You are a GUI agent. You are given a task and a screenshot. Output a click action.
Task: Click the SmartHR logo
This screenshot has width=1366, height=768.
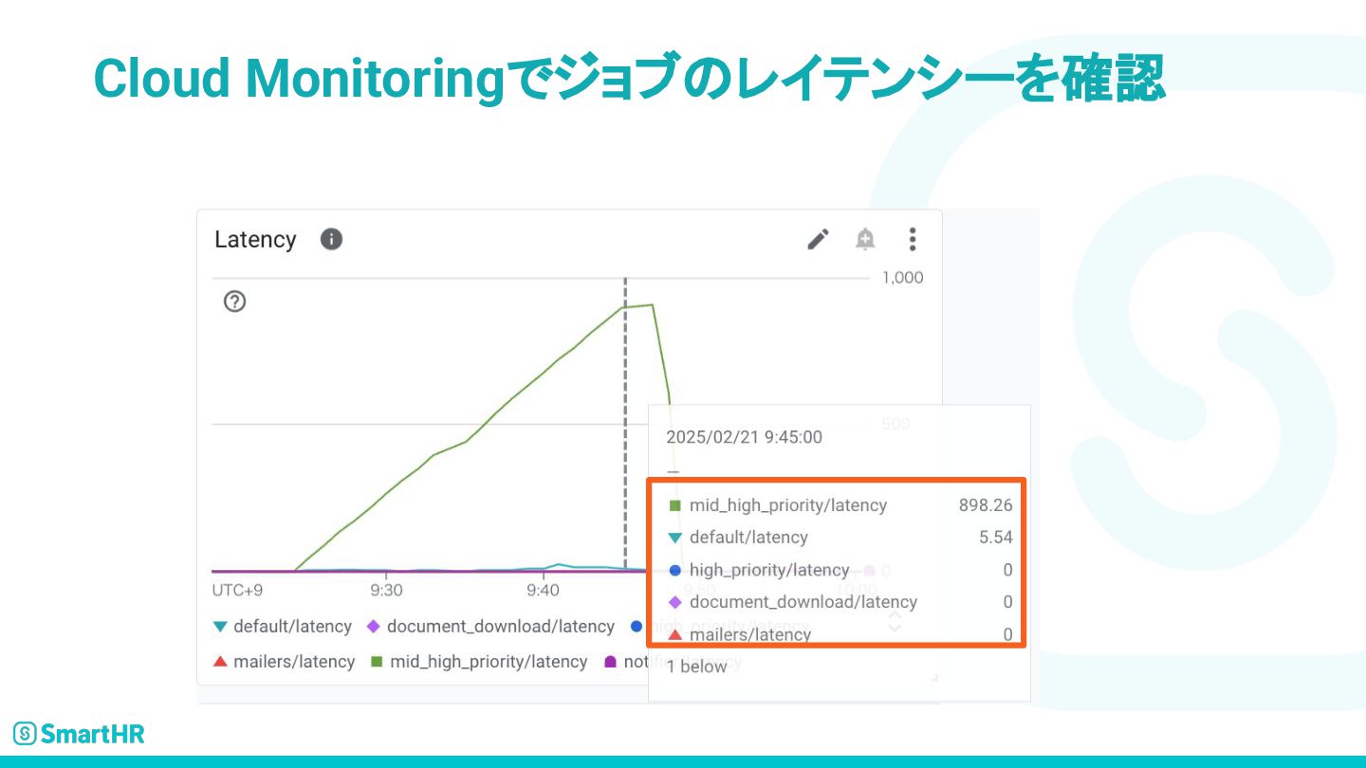pos(79,733)
